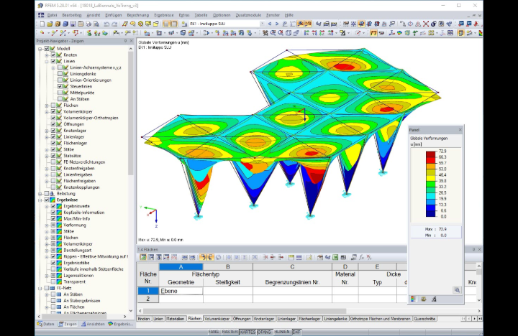Image resolution: width=518 pixels, height=336 pixels.
Task: Toggle the Max/Min-Info checkbox
Action: (x=53, y=218)
